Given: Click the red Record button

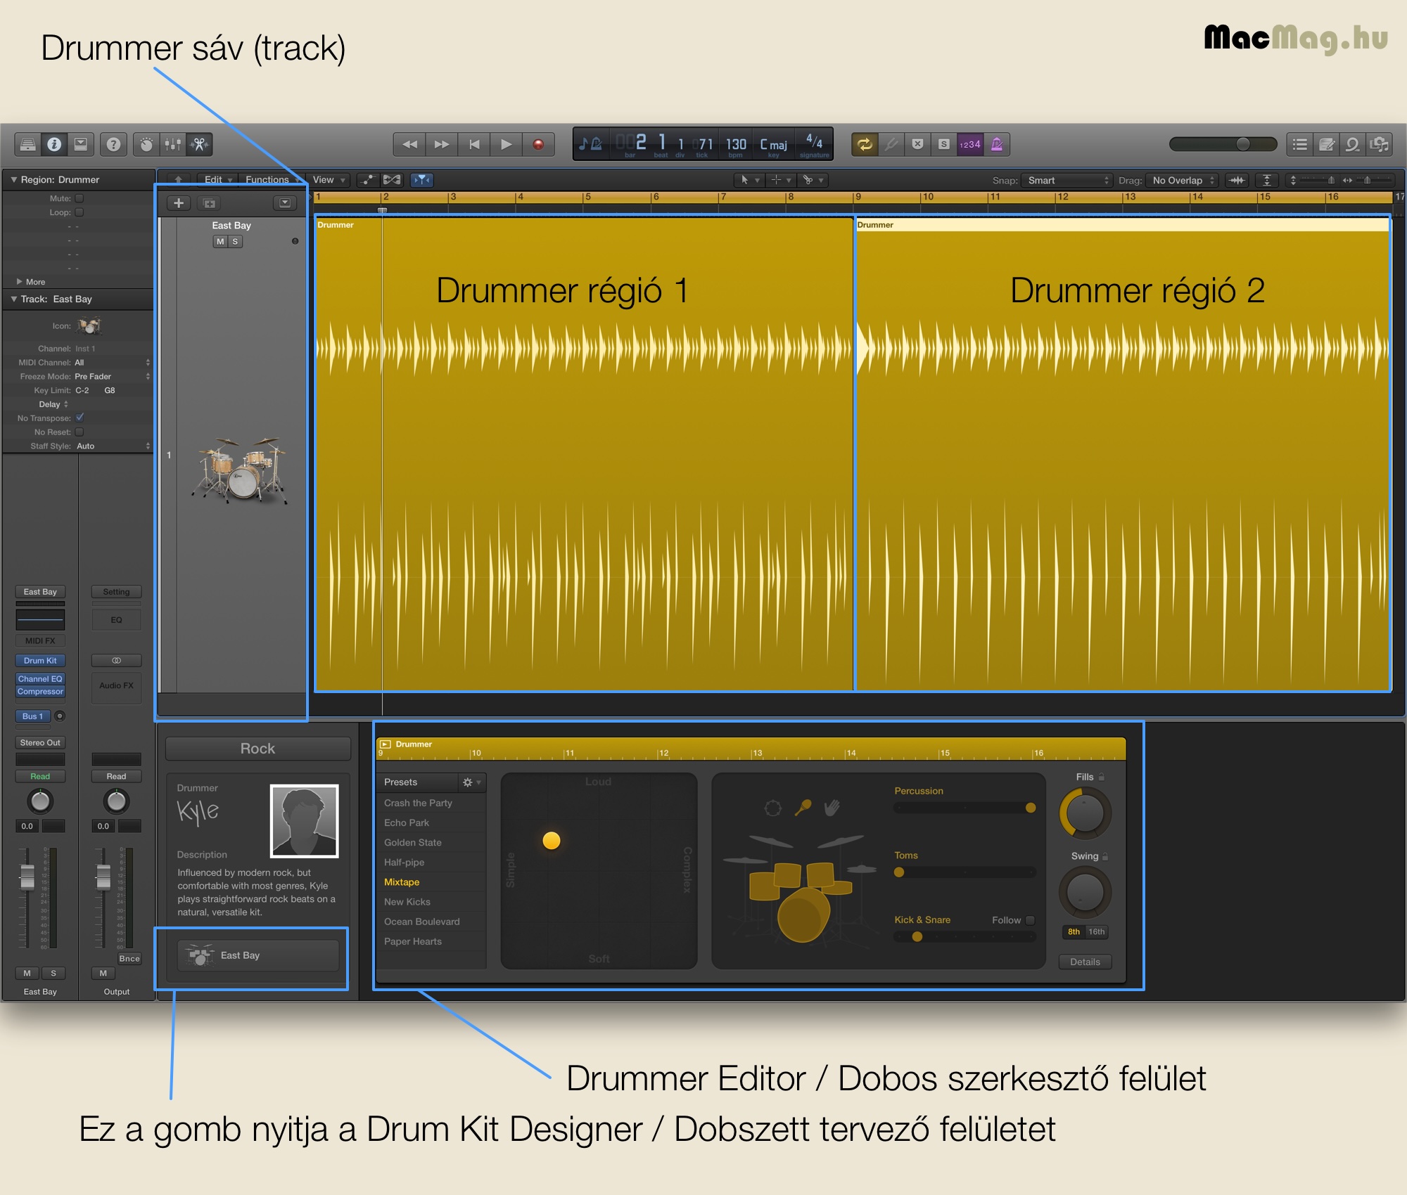Looking at the screenshot, I should [x=538, y=144].
